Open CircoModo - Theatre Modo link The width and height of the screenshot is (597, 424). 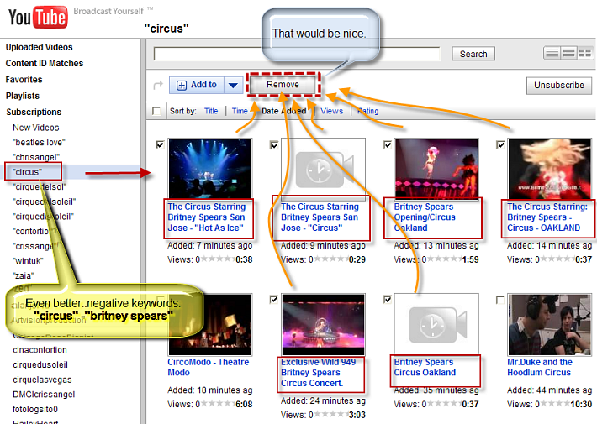[209, 368]
